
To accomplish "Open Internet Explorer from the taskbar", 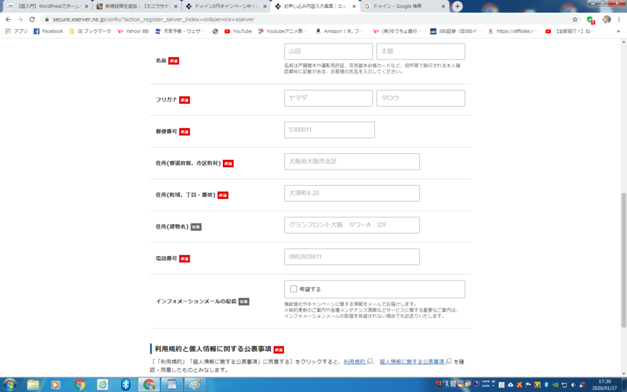I will pyautogui.click(x=103, y=384).
